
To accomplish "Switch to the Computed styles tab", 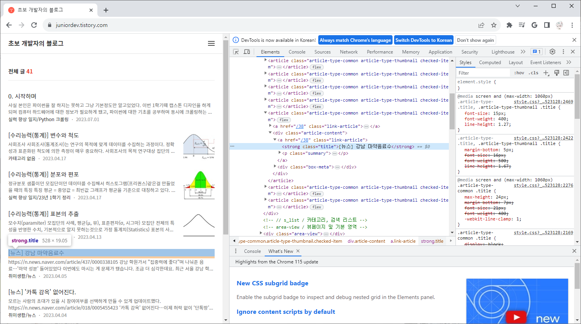I will pyautogui.click(x=490, y=63).
